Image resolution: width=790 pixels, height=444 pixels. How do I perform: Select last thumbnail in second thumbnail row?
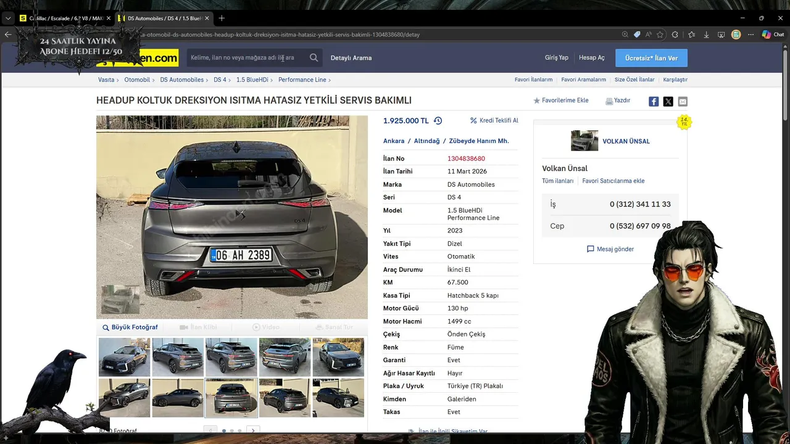pyautogui.click(x=338, y=398)
